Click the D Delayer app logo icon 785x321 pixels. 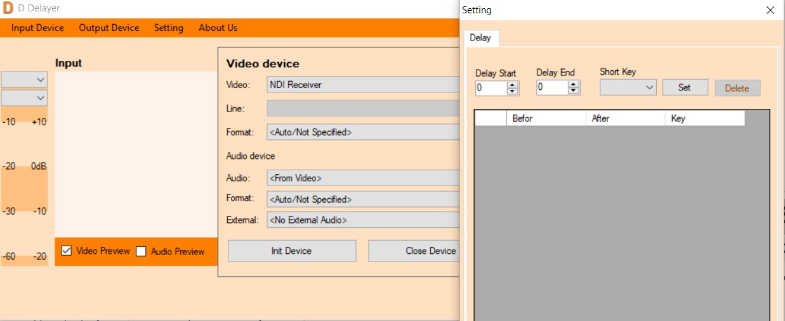8,8
